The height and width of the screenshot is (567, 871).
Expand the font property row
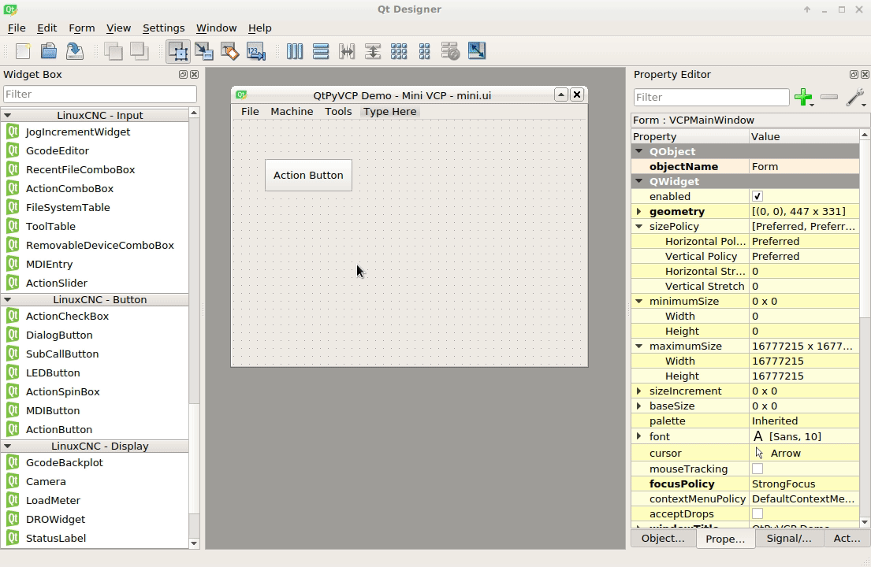pos(638,436)
